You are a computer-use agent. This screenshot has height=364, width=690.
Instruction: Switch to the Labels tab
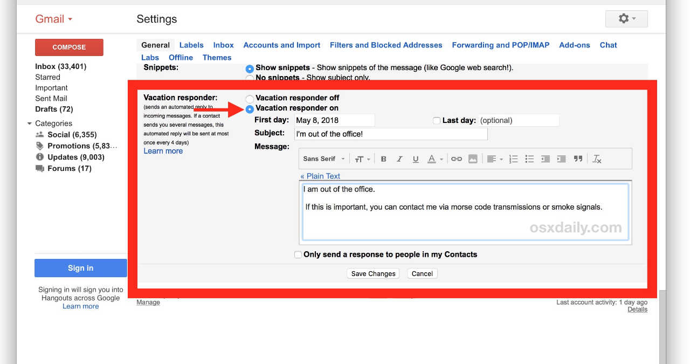(191, 45)
